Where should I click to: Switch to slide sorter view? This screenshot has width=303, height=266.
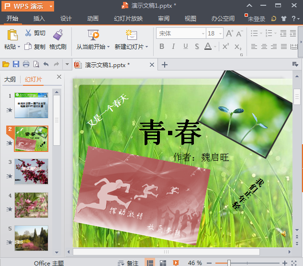click(x=163, y=263)
